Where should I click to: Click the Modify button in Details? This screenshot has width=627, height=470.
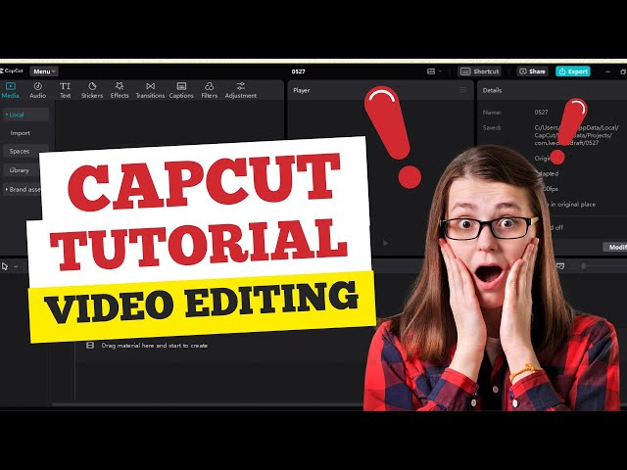pyautogui.click(x=615, y=247)
